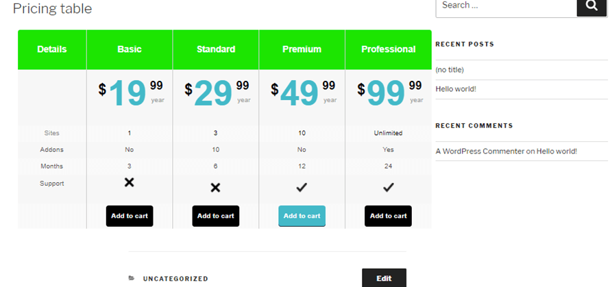Click the search magnifier icon button

click(x=591, y=6)
